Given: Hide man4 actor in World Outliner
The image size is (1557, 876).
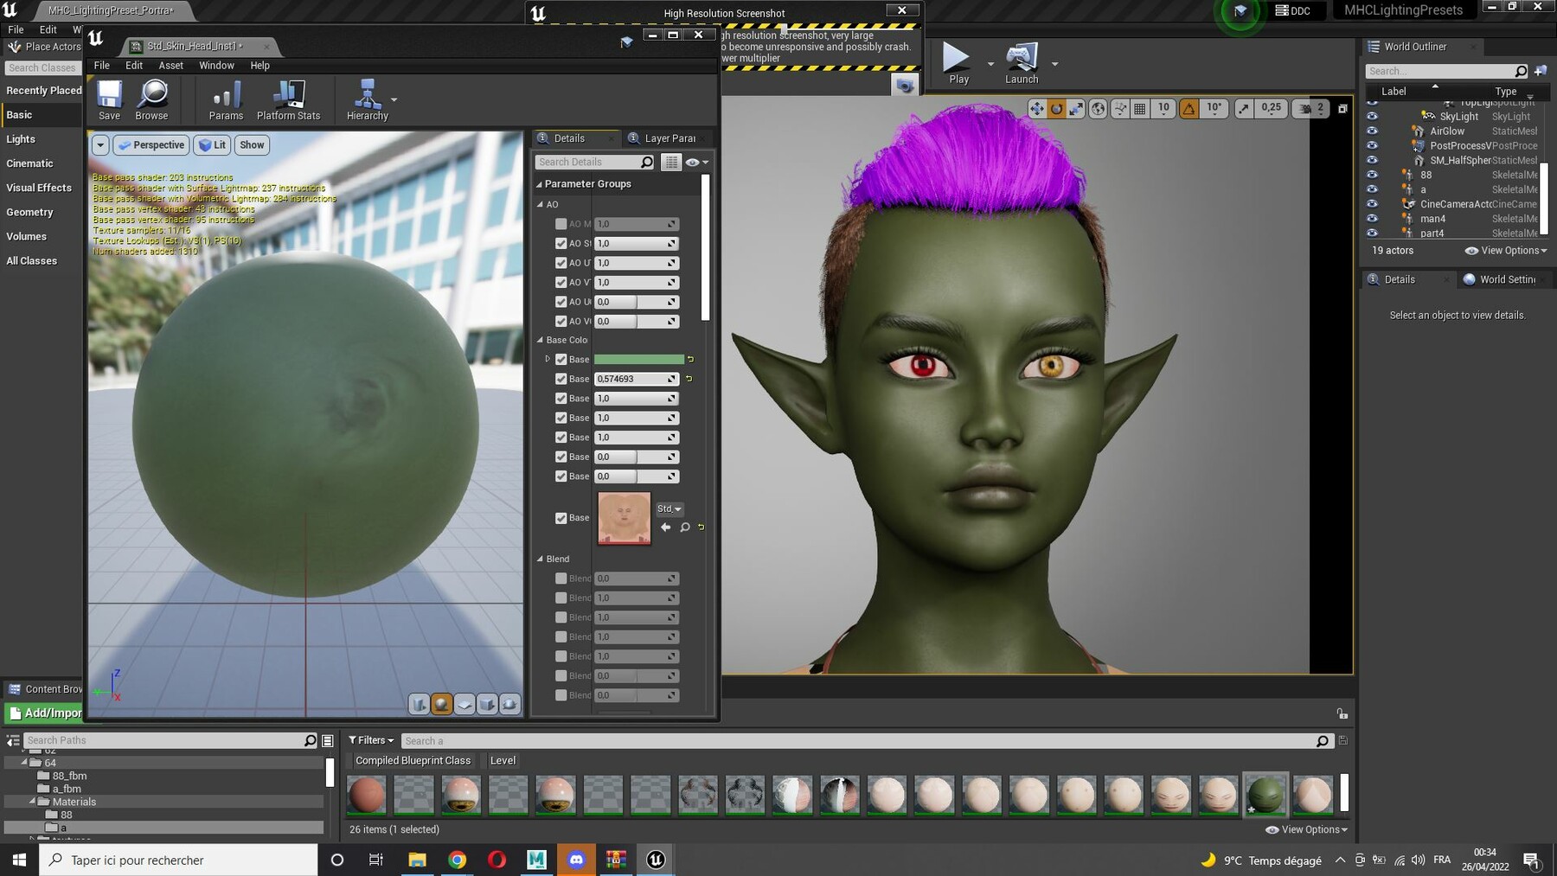Looking at the screenshot, I should pos(1372,218).
